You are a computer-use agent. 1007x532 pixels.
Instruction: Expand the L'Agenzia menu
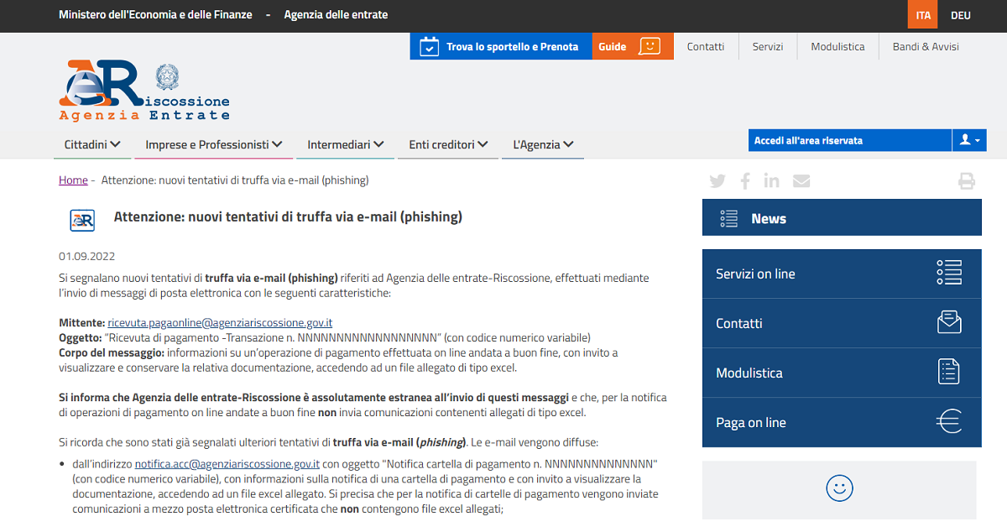coord(543,144)
